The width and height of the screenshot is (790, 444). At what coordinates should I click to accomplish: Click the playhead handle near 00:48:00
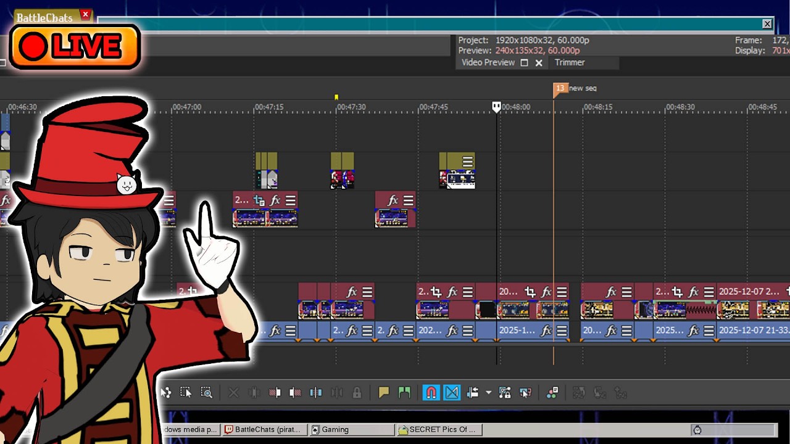pos(496,107)
